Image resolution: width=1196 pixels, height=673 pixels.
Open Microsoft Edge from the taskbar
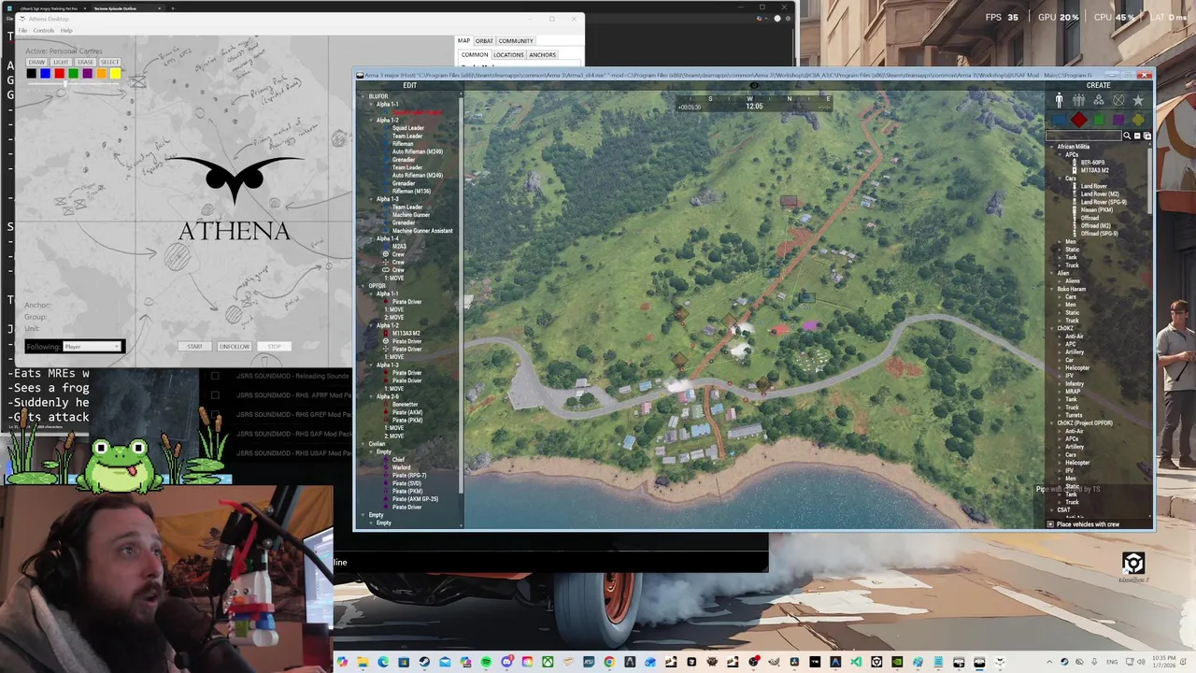(x=383, y=662)
